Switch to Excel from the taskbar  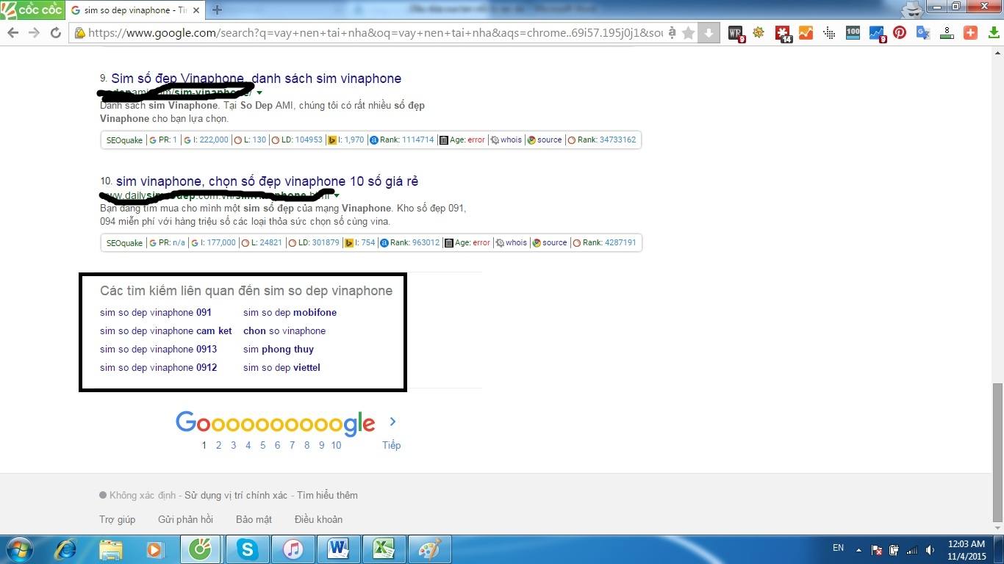(384, 549)
